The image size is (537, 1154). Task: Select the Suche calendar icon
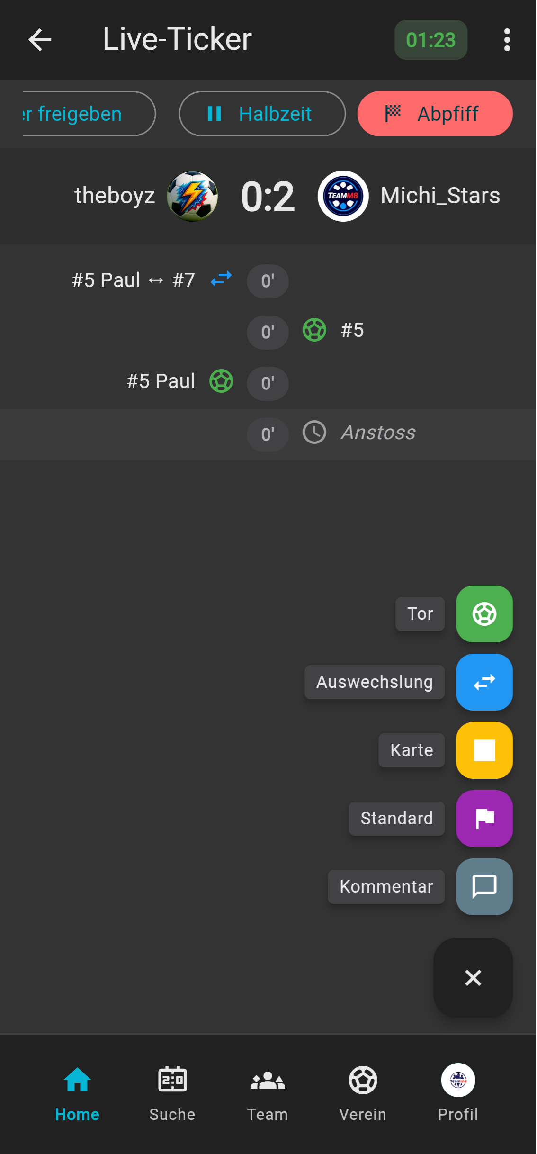pyautogui.click(x=172, y=1080)
